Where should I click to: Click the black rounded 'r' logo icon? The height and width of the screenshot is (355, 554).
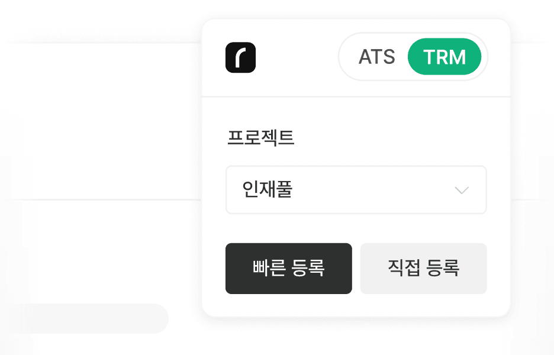(241, 57)
